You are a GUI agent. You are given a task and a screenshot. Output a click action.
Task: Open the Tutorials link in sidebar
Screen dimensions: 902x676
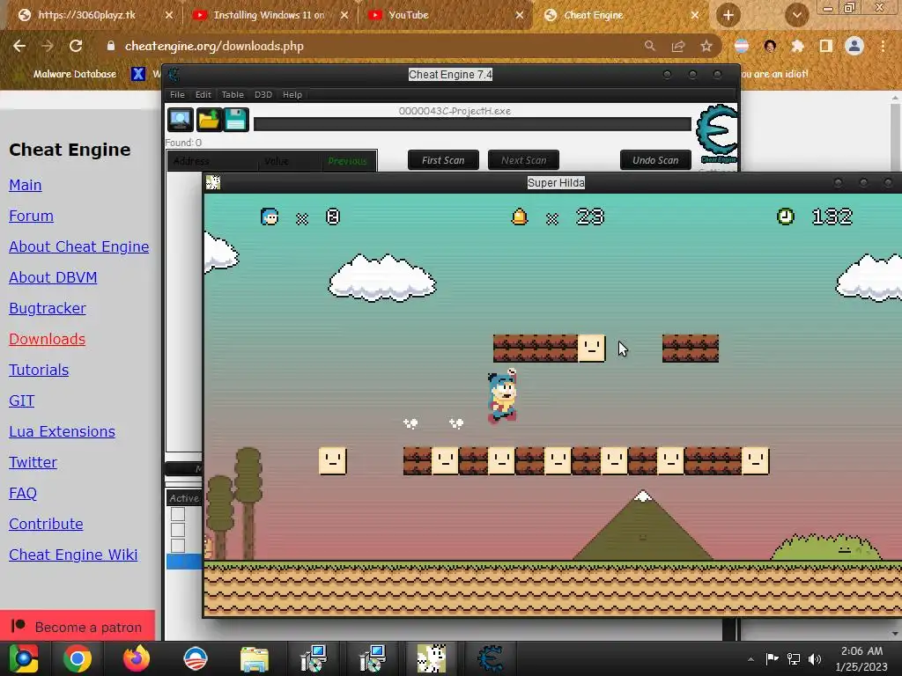(39, 370)
